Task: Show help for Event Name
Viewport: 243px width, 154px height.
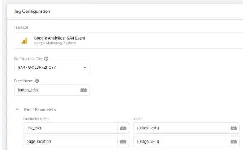Action: pyautogui.click(x=37, y=81)
